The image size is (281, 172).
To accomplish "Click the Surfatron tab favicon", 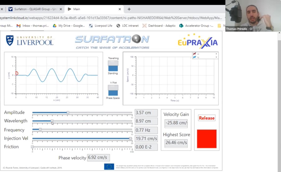I will [x=11, y=9].
